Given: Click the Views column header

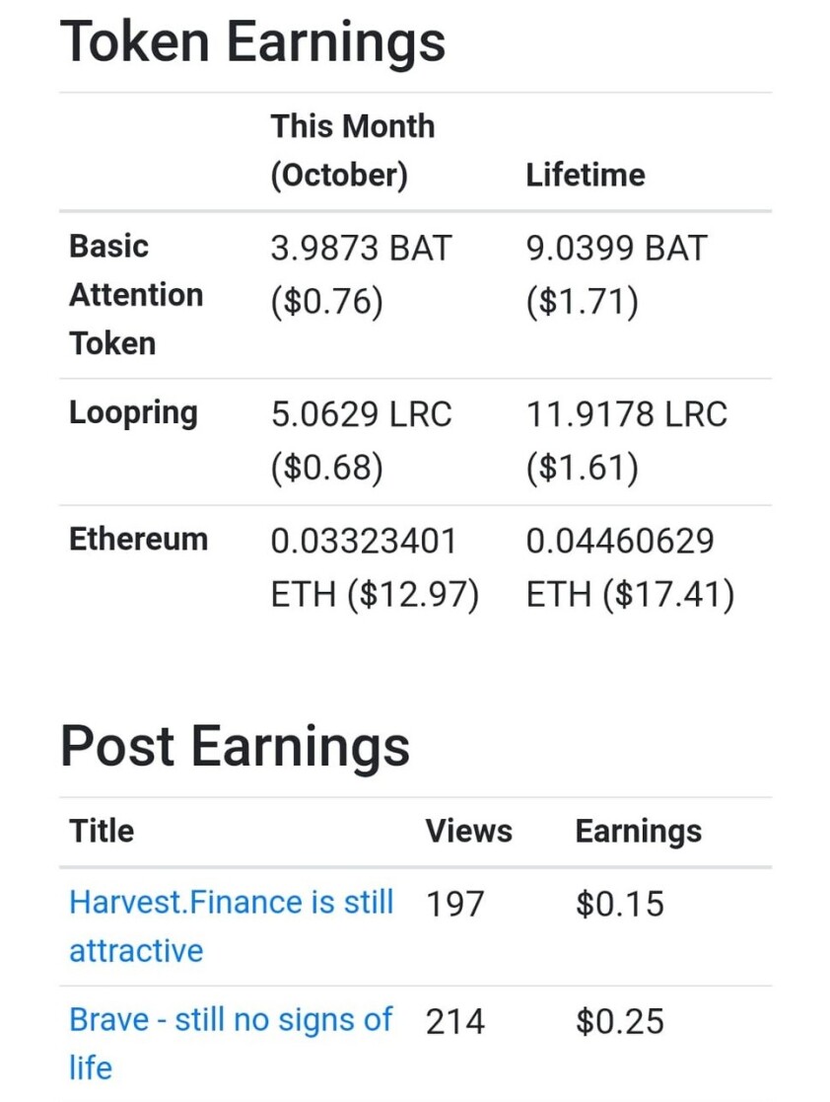Looking at the screenshot, I should 469,831.
